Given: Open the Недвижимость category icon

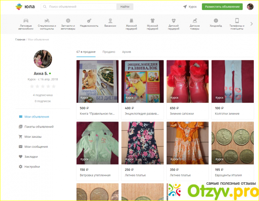Looking at the screenshot, I should tap(89, 21).
